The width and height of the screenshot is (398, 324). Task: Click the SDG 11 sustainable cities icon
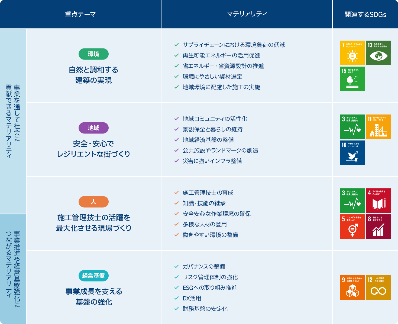point(378,127)
